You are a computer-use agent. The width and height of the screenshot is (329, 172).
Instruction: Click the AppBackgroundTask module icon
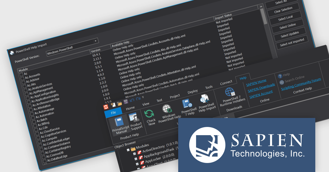[x=140, y=158]
